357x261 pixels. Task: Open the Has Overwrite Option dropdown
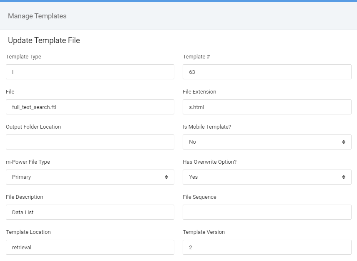click(267, 177)
